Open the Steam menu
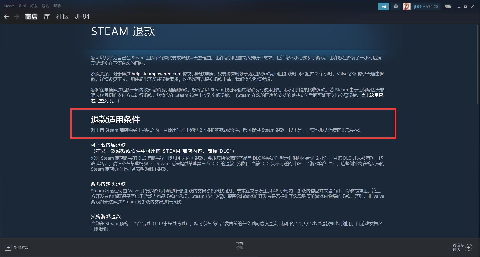The height and width of the screenshot is (257, 480). click(9, 6)
